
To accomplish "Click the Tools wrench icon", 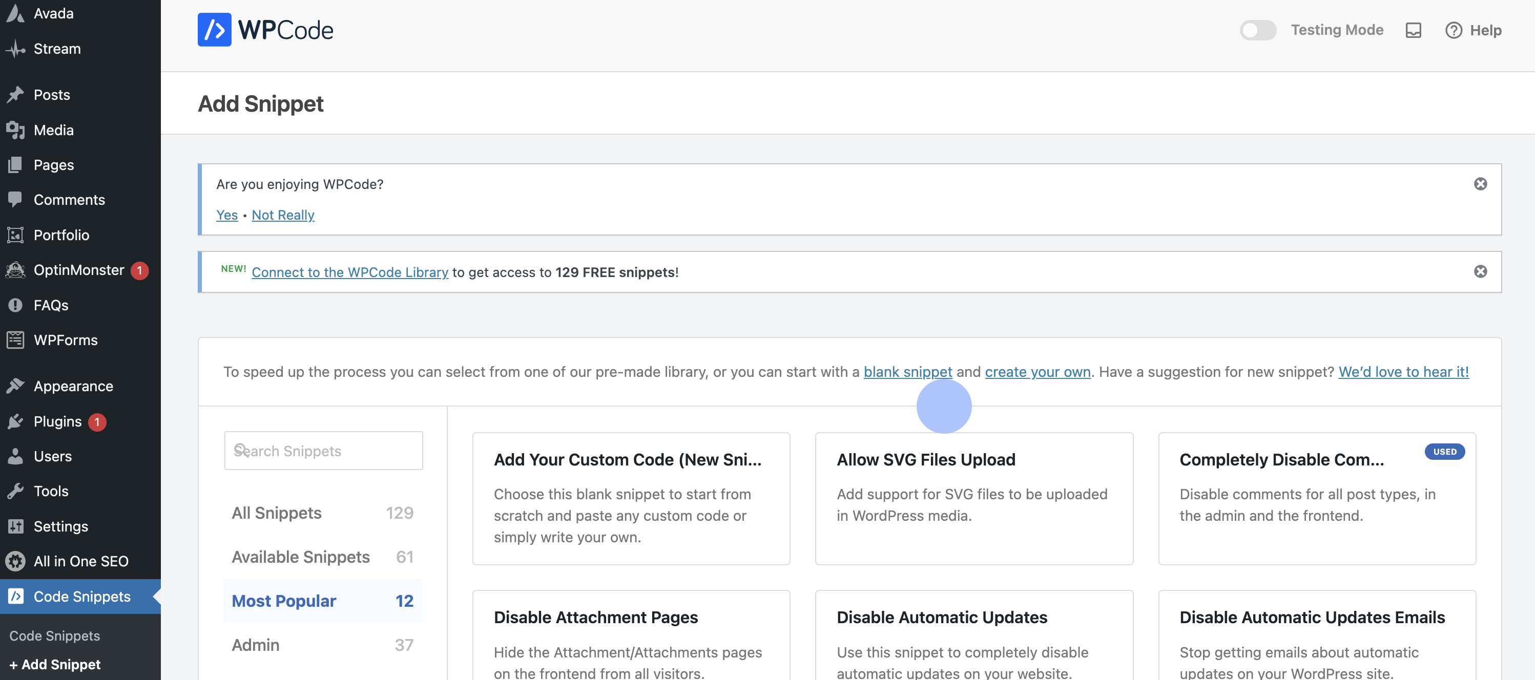I will 15,491.
